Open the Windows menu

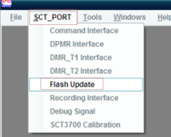point(129,17)
